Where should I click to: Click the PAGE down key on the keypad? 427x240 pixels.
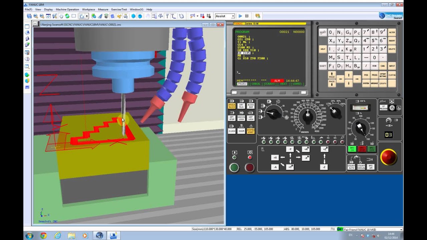332,83
